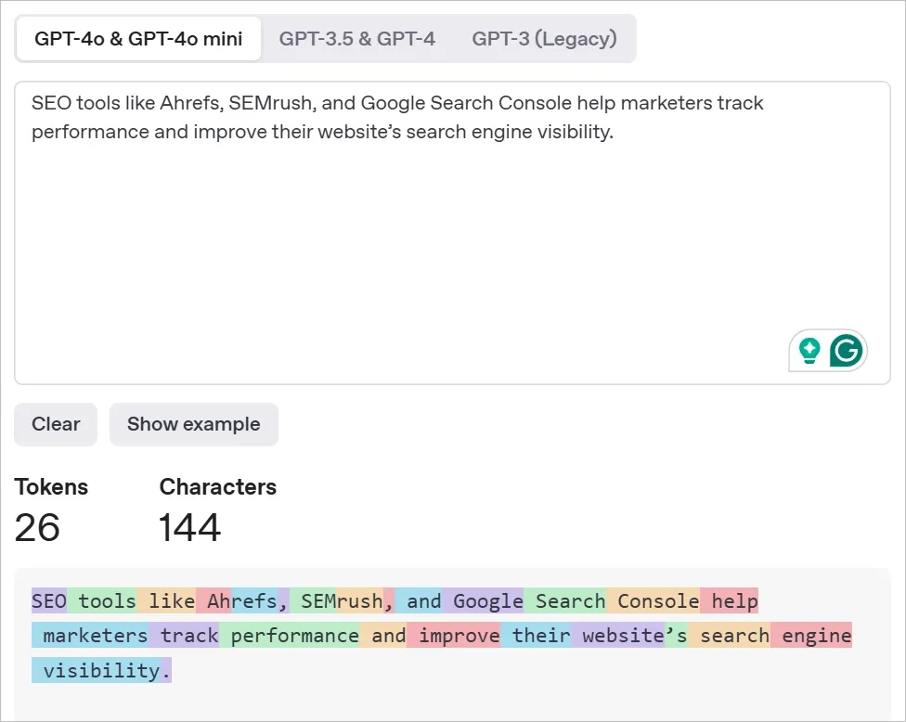
Task: Open the GPT-3 (Legacy) tab
Action: [544, 39]
